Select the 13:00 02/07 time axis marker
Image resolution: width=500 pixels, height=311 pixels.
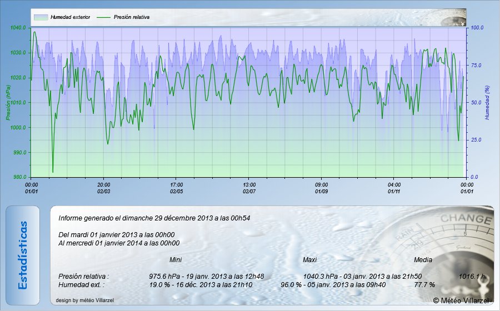(249, 188)
